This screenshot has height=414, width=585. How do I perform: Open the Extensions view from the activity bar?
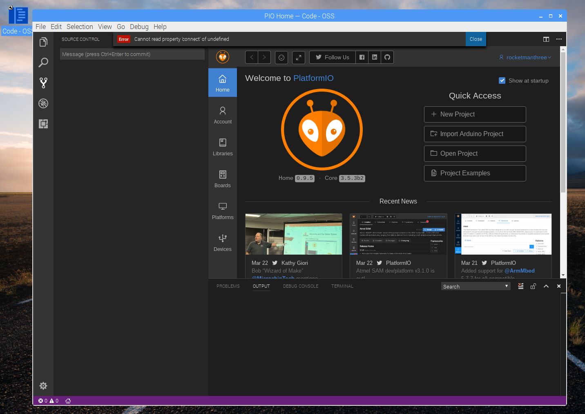pyautogui.click(x=43, y=124)
